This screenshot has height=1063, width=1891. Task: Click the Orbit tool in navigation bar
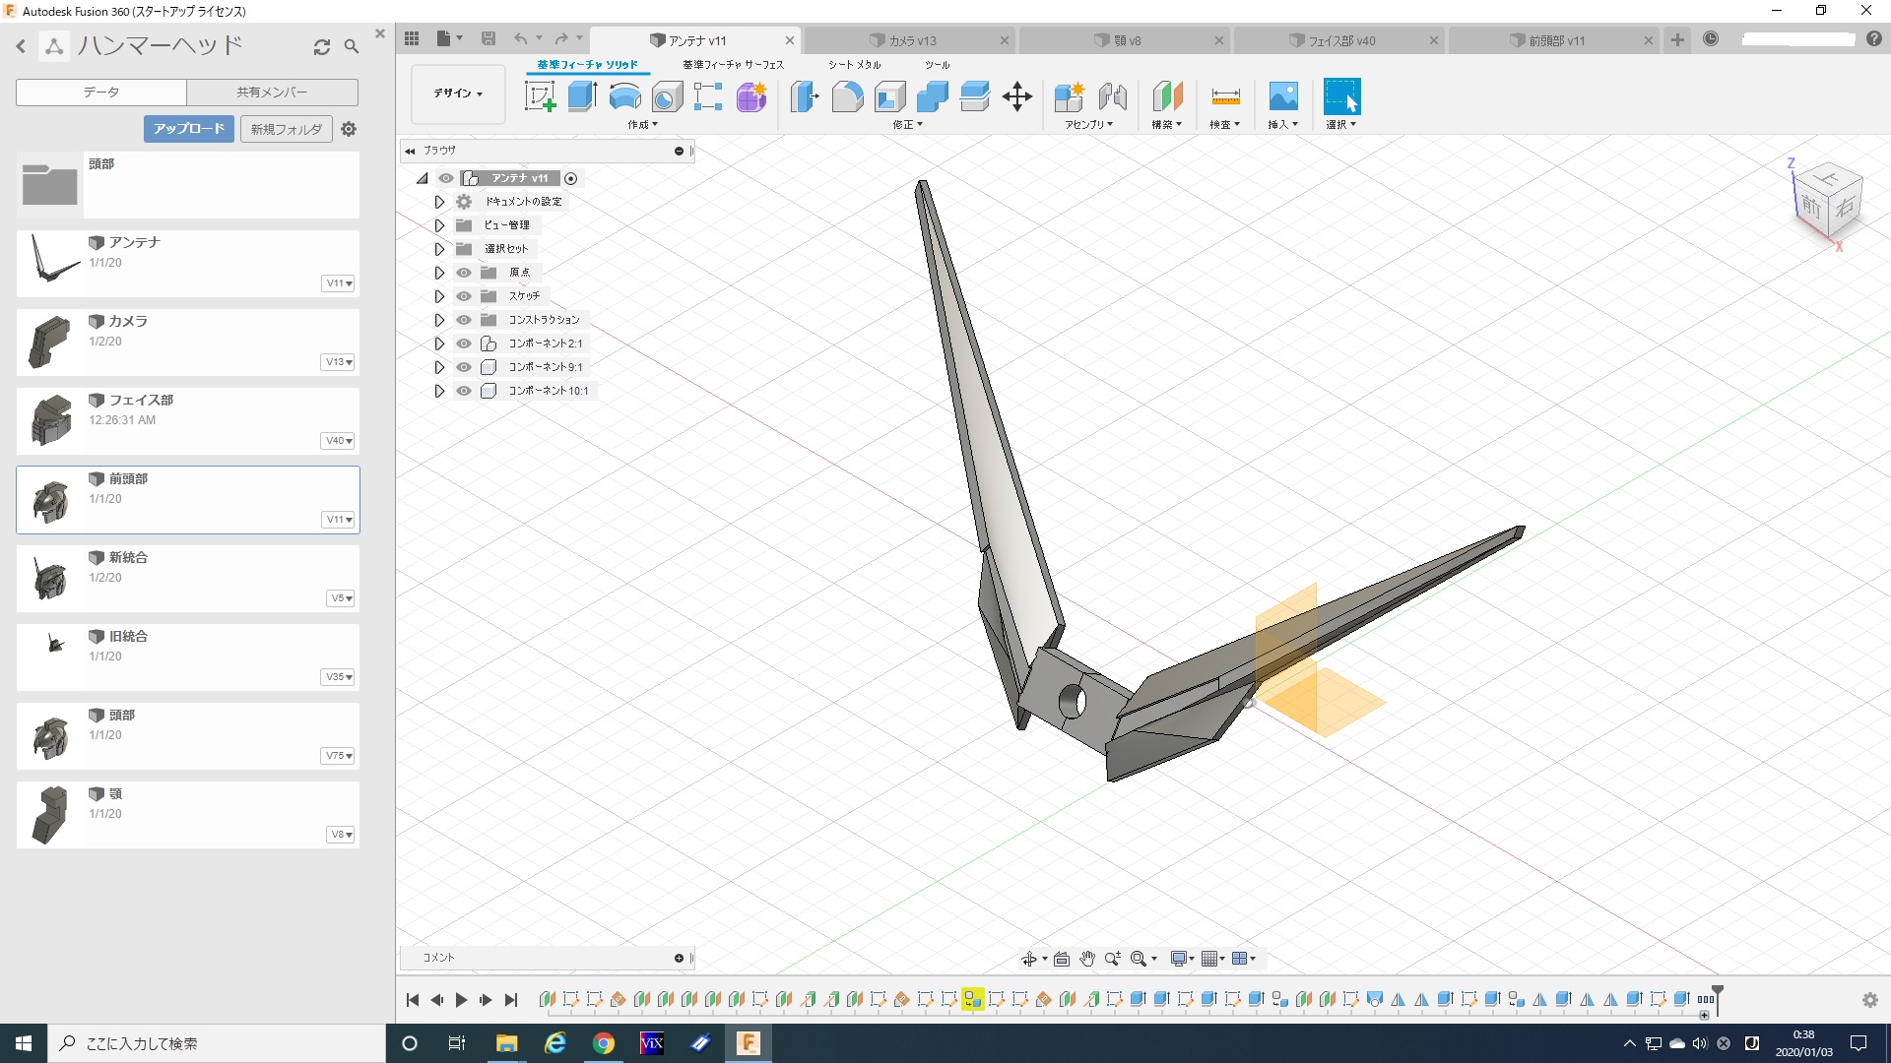pos(1029,959)
